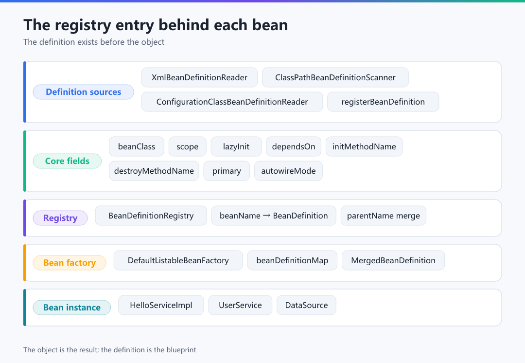Click the Core fields label pill

click(67, 161)
